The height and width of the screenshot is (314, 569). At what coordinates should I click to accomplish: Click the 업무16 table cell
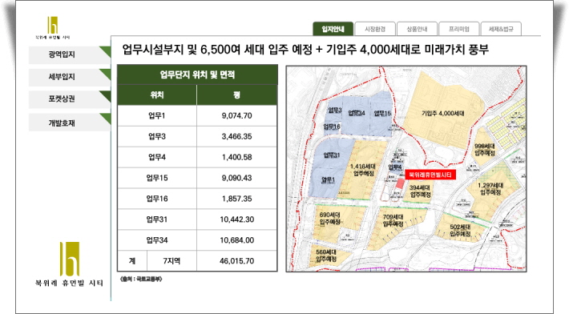tap(157, 199)
